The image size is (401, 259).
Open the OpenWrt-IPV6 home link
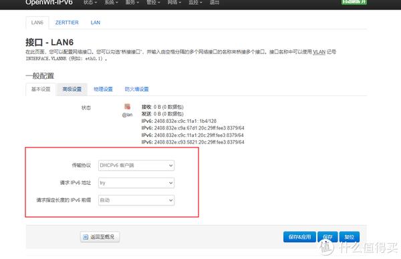49,3
